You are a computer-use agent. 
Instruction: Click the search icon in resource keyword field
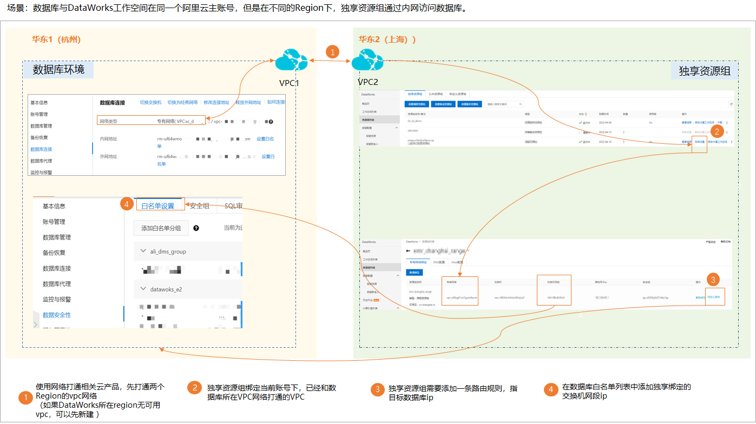point(521,104)
